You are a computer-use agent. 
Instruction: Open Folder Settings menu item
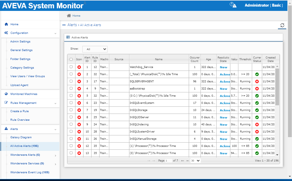(20, 59)
